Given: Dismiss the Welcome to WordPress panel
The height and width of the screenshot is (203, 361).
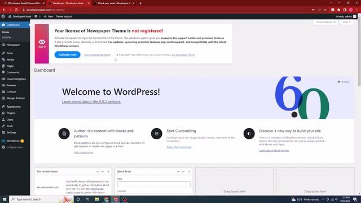Looking at the screenshot, I should pyautogui.click(x=344, y=82).
